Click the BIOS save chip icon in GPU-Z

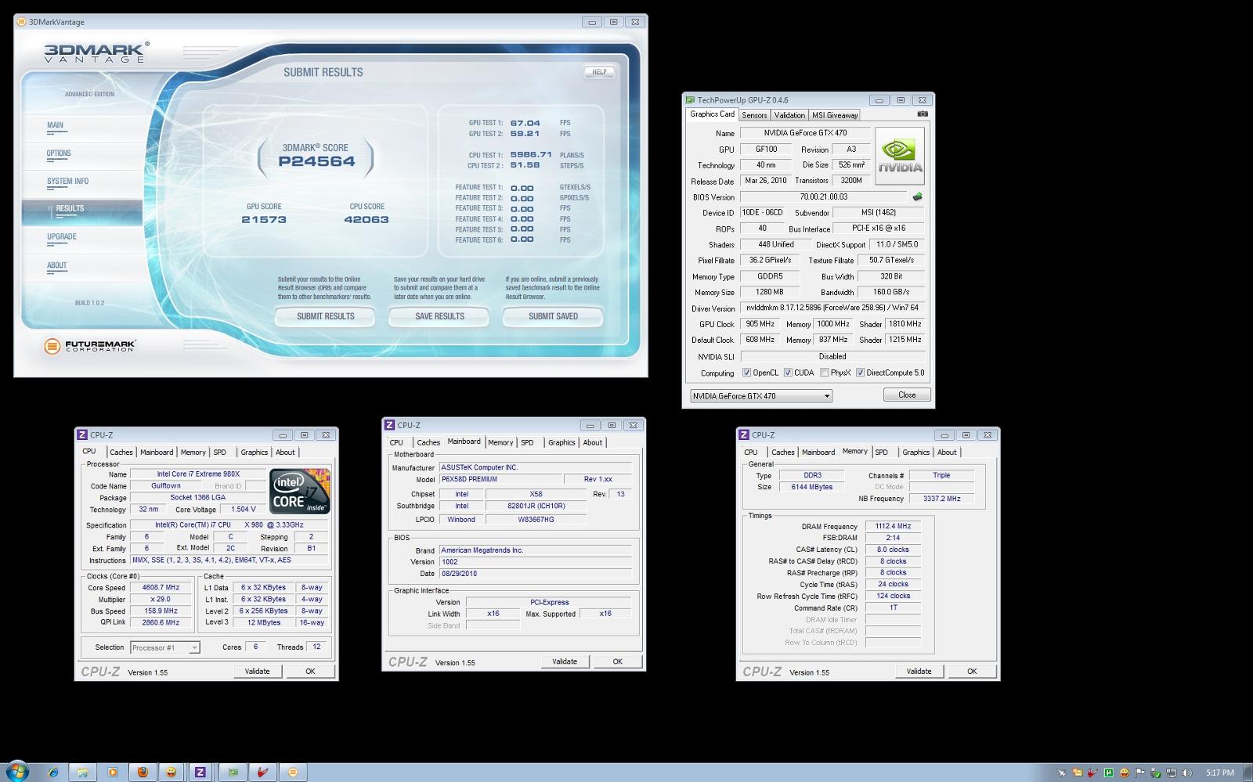click(917, 196)
